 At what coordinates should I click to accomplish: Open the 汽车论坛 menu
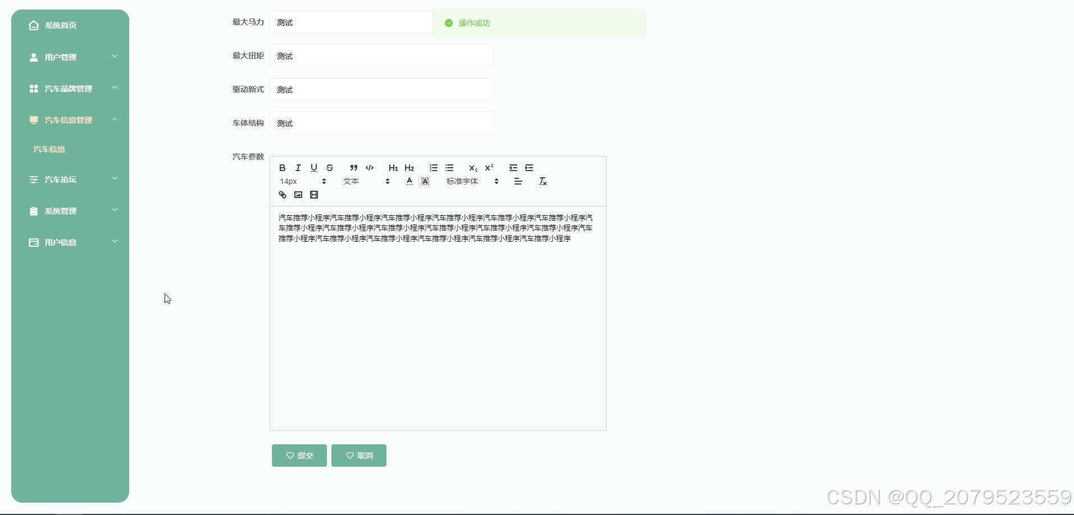(70, 180)
